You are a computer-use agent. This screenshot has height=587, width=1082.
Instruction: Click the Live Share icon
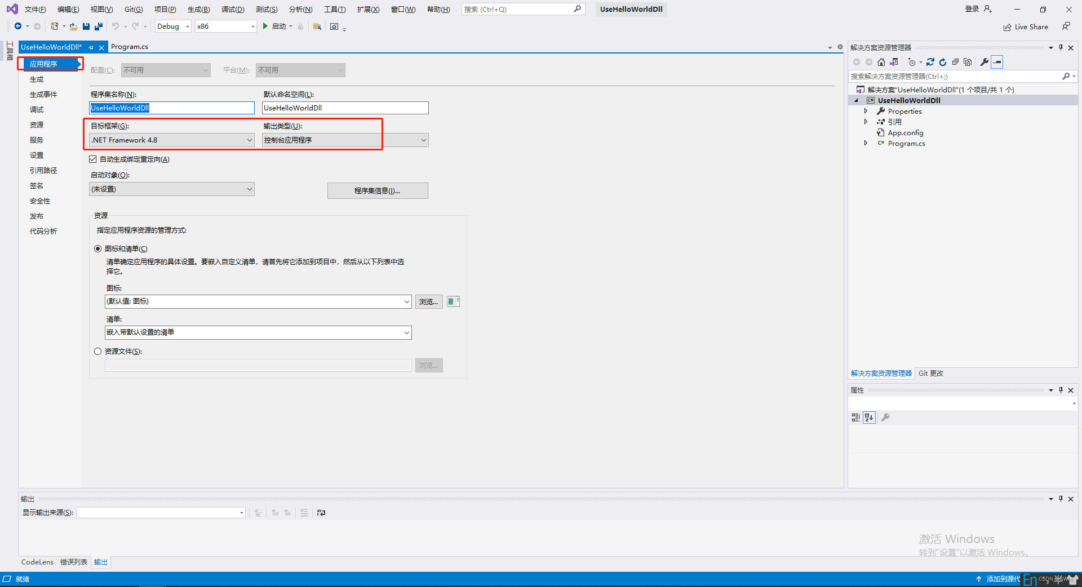[1007, 27]
